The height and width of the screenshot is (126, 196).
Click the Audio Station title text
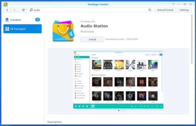click(94, 26)
